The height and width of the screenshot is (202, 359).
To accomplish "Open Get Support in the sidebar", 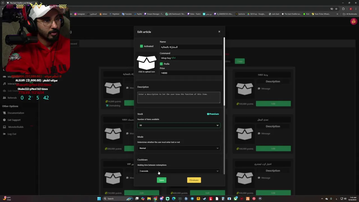I will 12,120.
